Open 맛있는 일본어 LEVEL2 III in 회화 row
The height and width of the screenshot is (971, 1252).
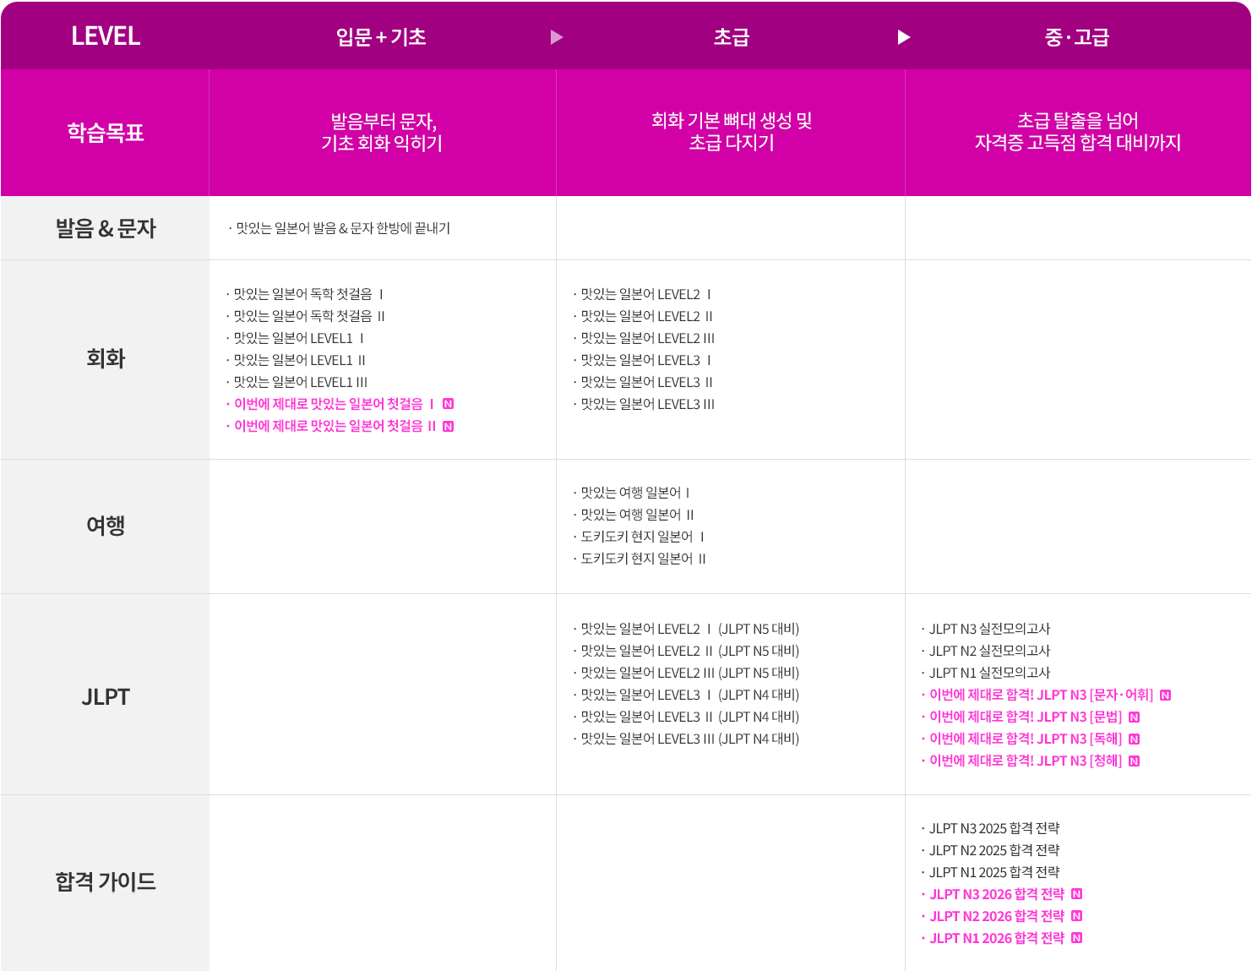(645, 338)
